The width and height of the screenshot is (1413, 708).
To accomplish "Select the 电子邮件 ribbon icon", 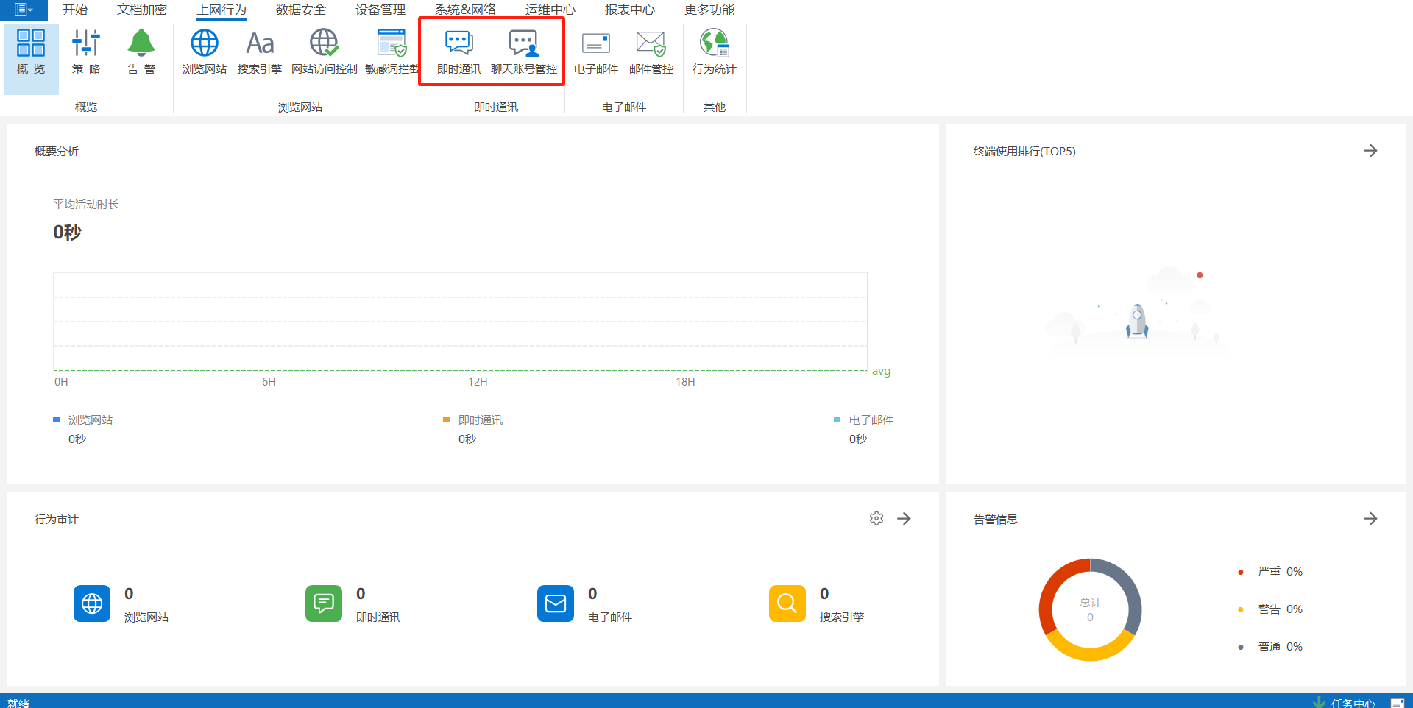I will [595, 44].
